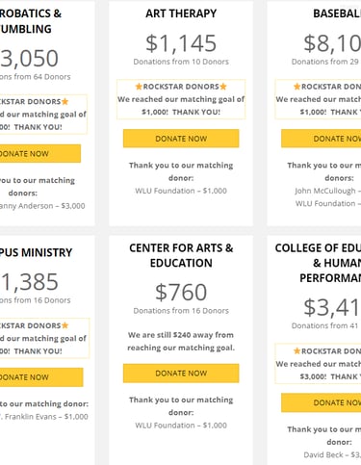
Task: Click Donate Now under Acrobatics & Tumbling
Action: pyautogui.click(x=40, y=153)
